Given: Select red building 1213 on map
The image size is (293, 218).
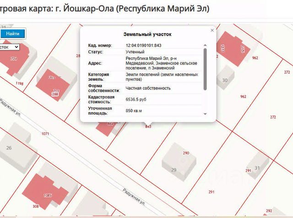Looking at the screenshot, I should 233,49.
